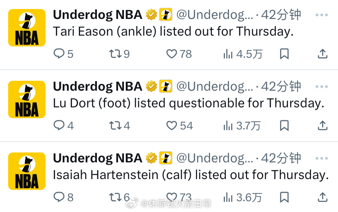Open more options on Isaiah Hartenstein tweet

click(322, 158)
